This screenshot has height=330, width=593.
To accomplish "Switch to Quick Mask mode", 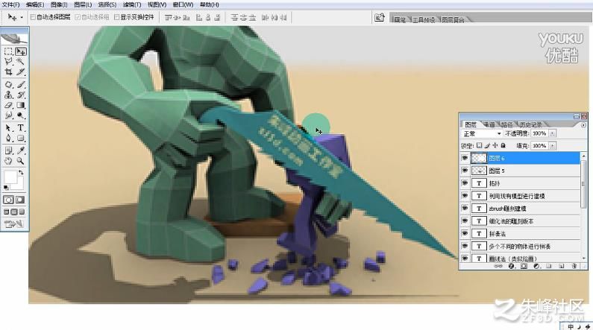I will tap(20, 200).
